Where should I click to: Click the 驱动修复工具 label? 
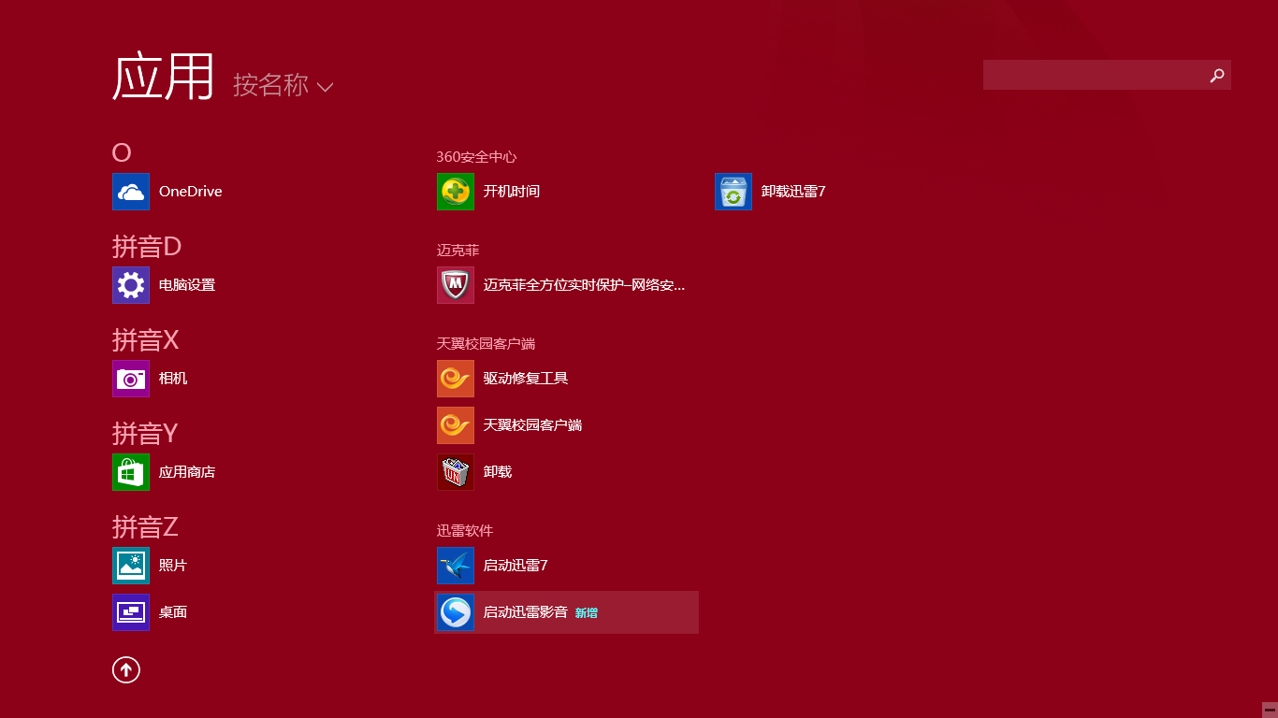click(x=526, y=379)
